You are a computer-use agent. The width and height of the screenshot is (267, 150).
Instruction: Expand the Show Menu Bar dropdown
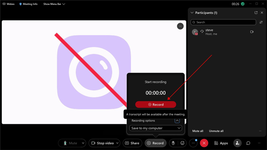coord(54,4)
